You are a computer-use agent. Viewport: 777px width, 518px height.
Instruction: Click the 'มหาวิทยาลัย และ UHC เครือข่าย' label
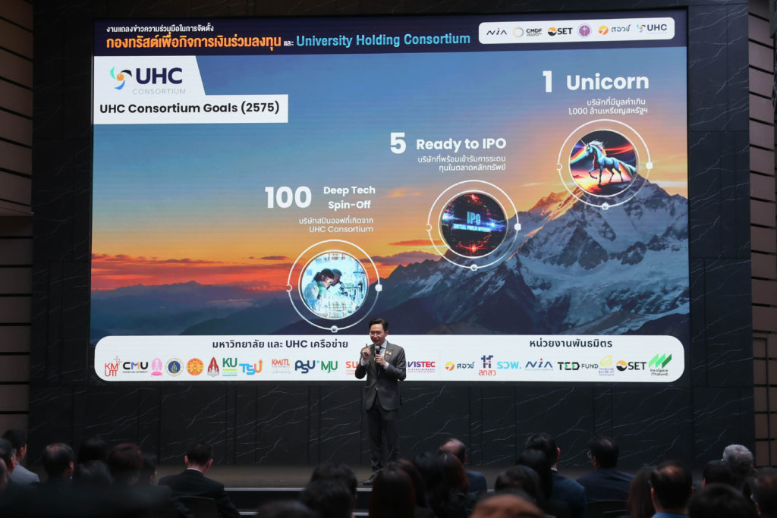pos(280,344)
